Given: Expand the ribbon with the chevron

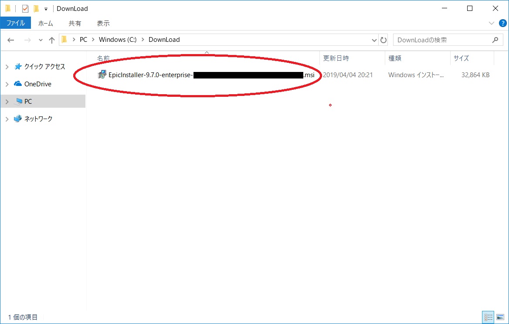Looking at the screenshot, I should click(x=491, y=23).
